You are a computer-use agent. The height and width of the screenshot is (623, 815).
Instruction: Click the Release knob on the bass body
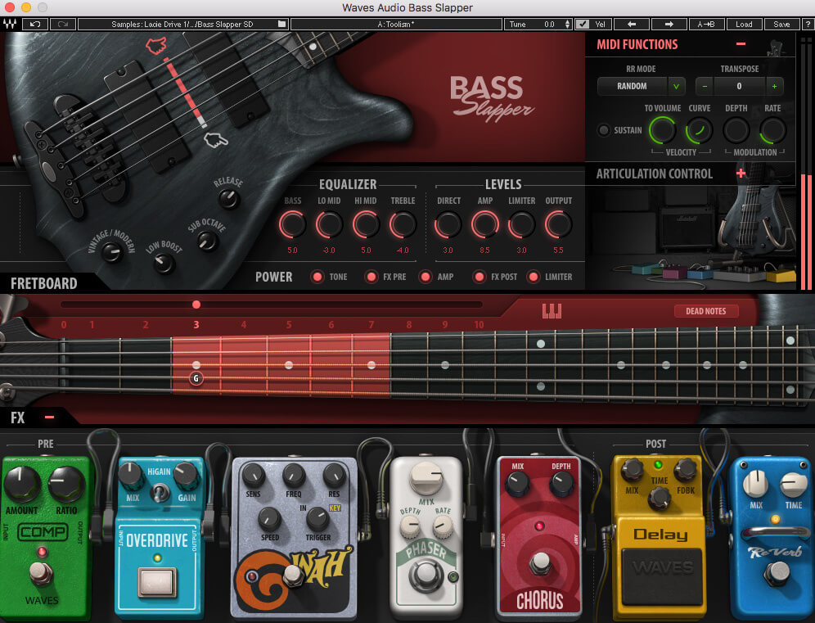228,198
